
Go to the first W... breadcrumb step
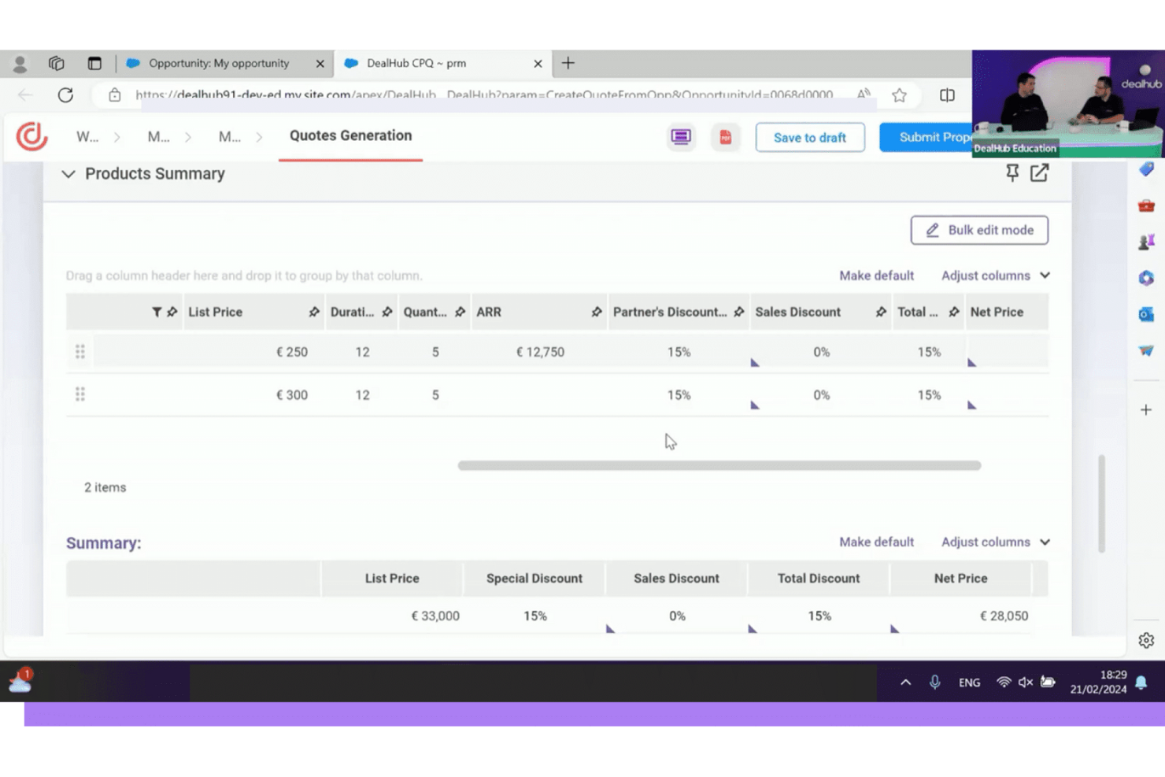87,137
